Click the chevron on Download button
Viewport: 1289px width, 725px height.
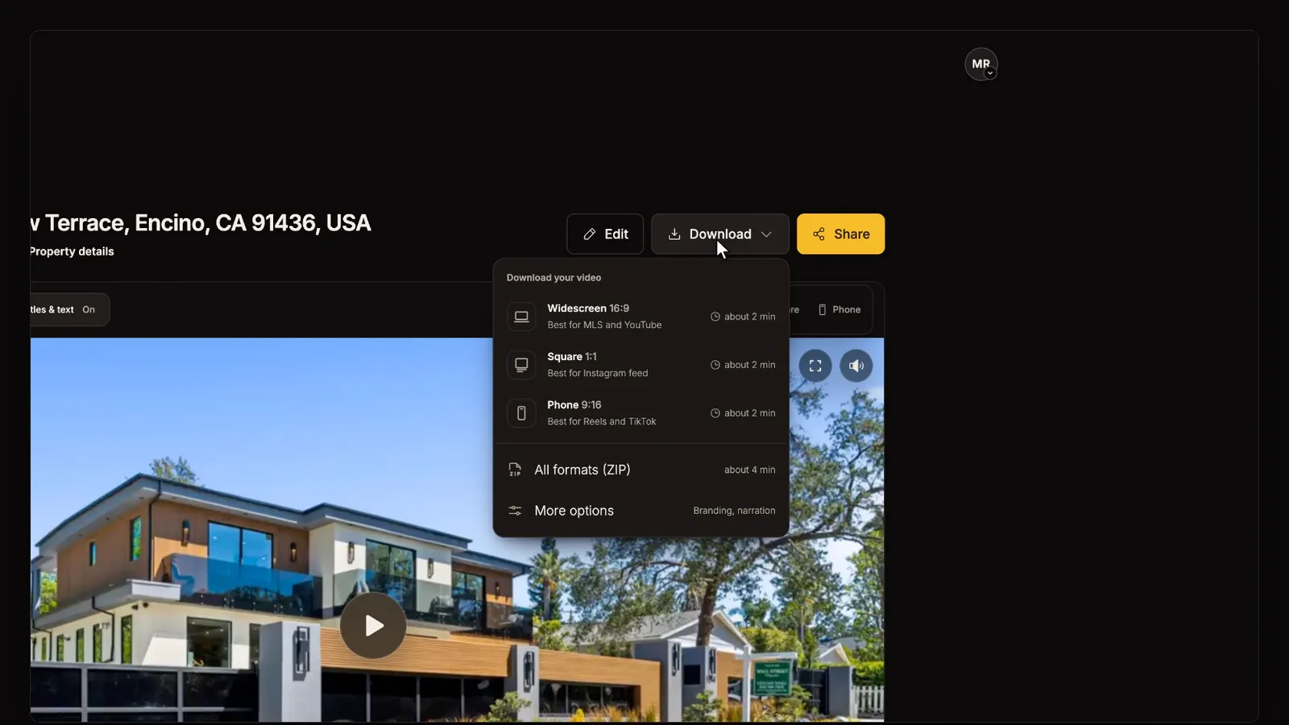point(766,234)
